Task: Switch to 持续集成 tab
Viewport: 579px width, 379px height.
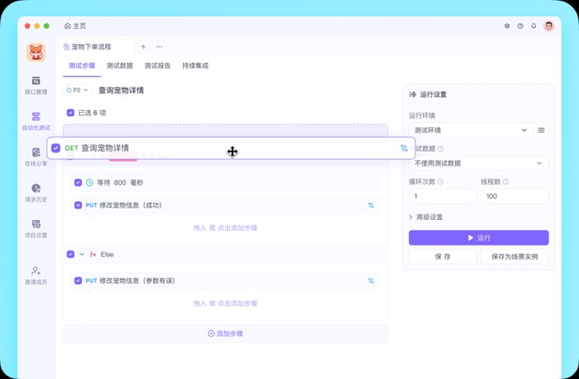Action: click(195, 66)
